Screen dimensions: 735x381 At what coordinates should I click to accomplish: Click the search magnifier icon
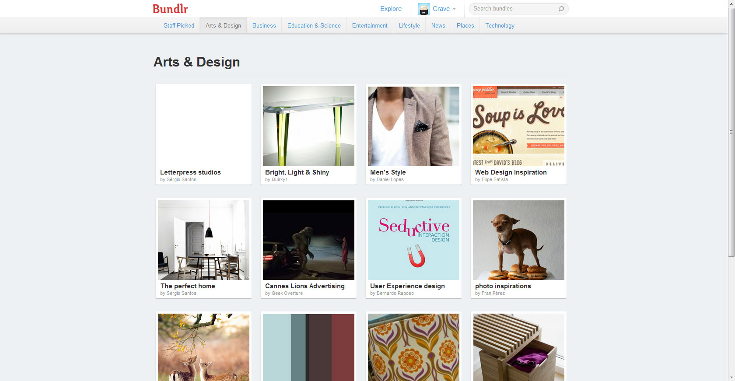[x=561, y=9]
